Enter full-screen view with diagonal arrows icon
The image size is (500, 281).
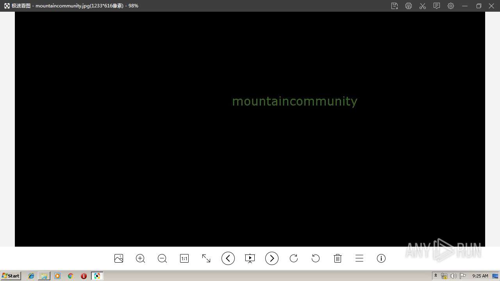point(206,258)
